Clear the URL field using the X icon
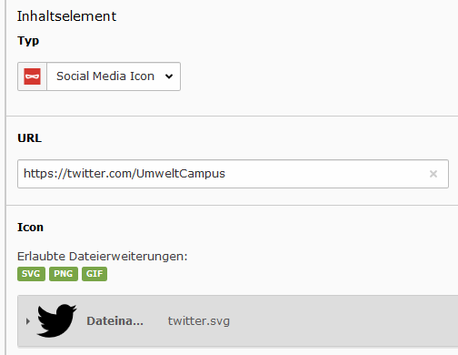Viewport: 458px width, 355px height. 433,174
